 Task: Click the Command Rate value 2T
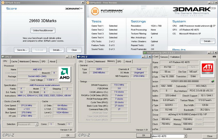[119, 109]
